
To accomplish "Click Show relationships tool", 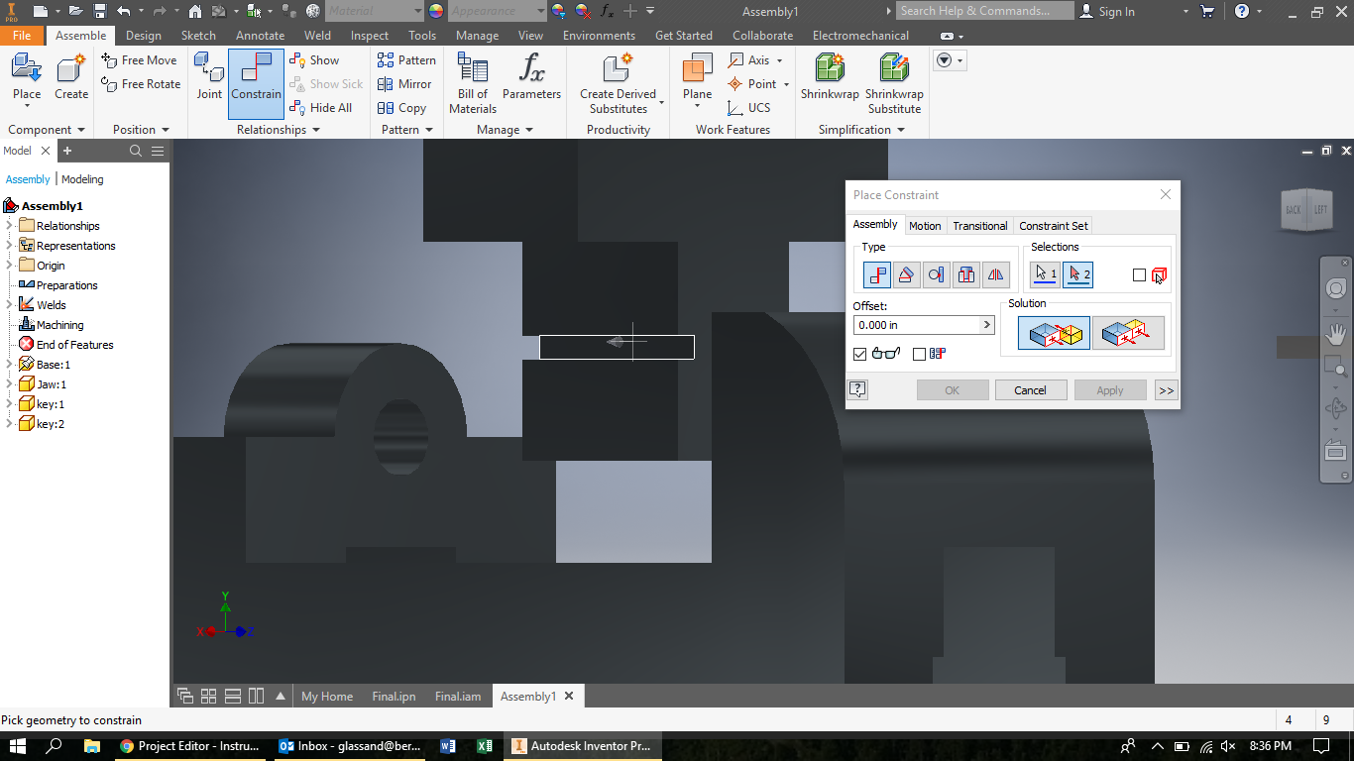I will coord(314,60).
